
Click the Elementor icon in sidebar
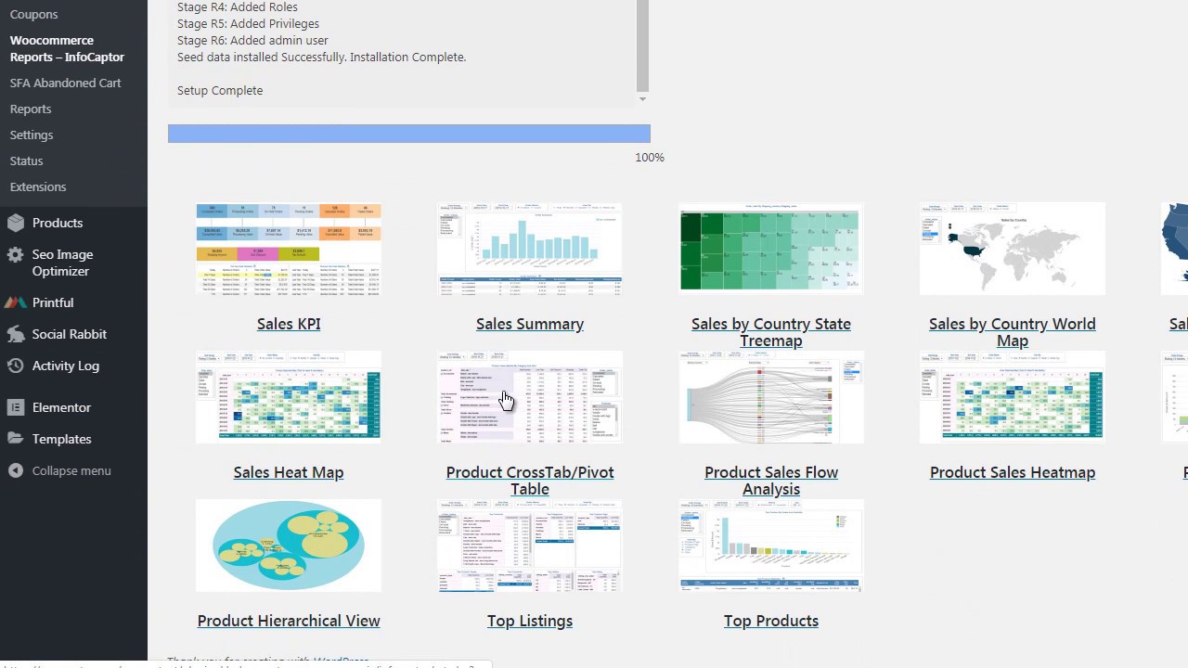pos(15,407)
